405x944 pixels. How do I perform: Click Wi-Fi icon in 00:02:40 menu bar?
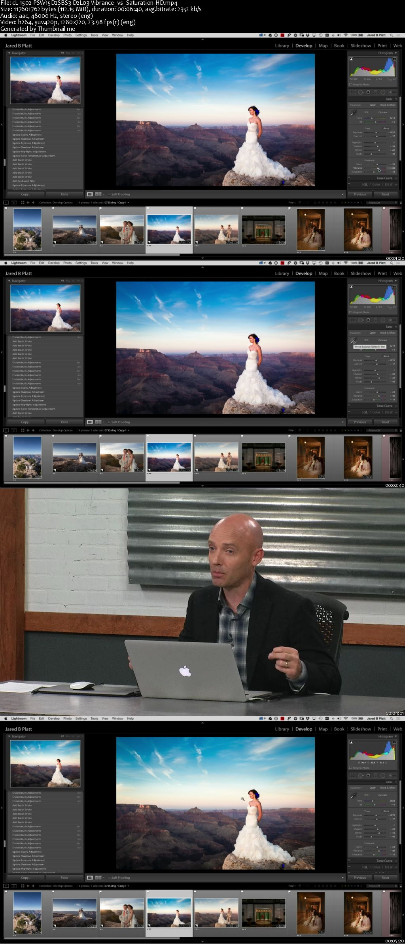pos(346,263)
